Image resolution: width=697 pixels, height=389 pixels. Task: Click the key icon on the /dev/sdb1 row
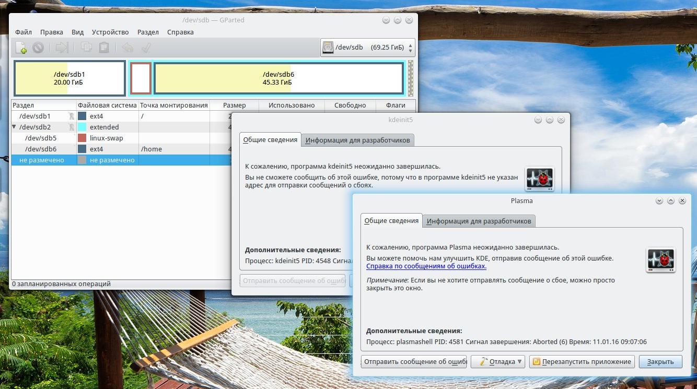pyautogui.click(x=72, y=116)
